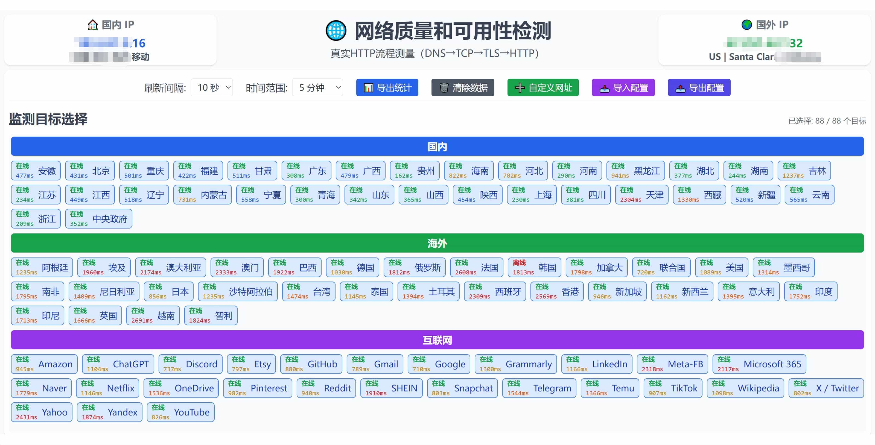Deselect the 安徽 target card

point(36,170)
